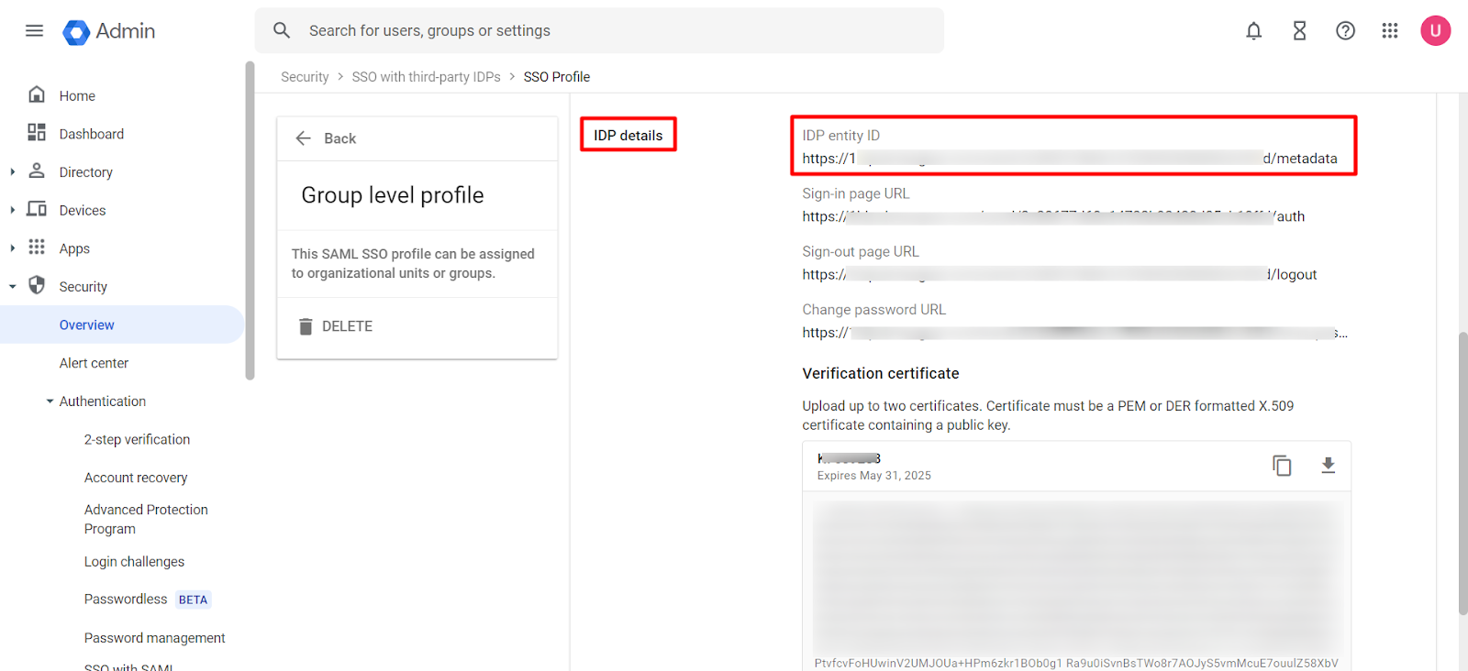Click the IDP entity ID URL value
The image size is (1468, 671).
[x=1070, y=159]
